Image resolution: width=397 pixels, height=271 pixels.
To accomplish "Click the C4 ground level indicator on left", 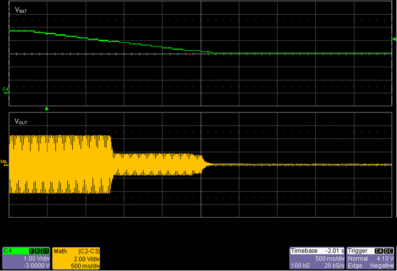I will (x=5, y=89).
